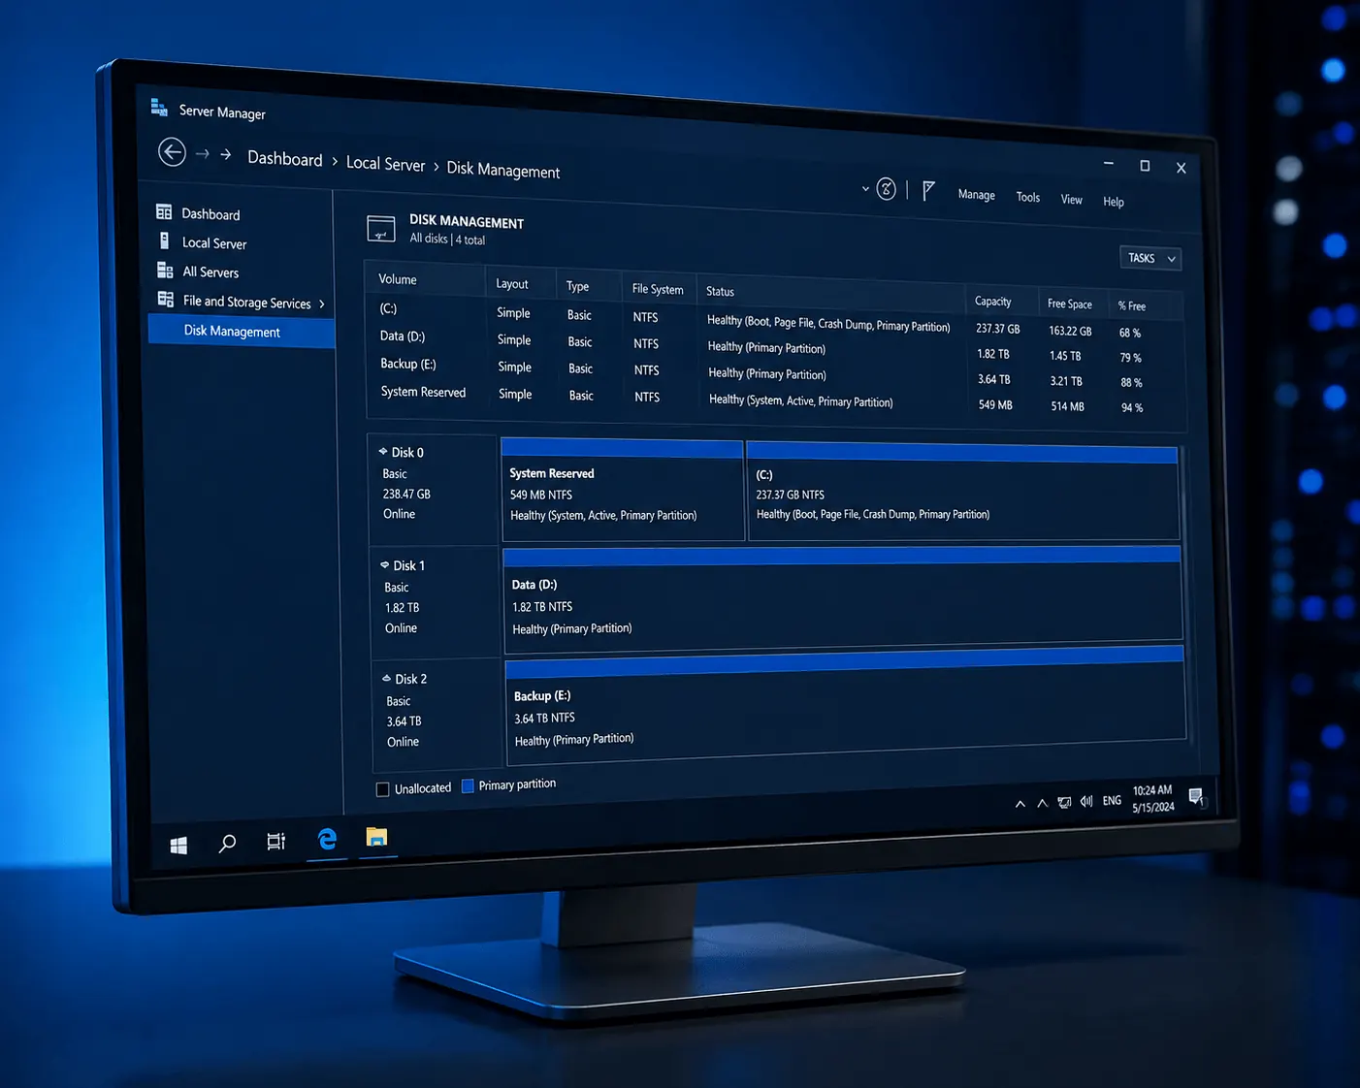Open the Windows Start menu
Viewport: 1360px width, 1088px height.
pyautogui.click(x=178, y=846)
